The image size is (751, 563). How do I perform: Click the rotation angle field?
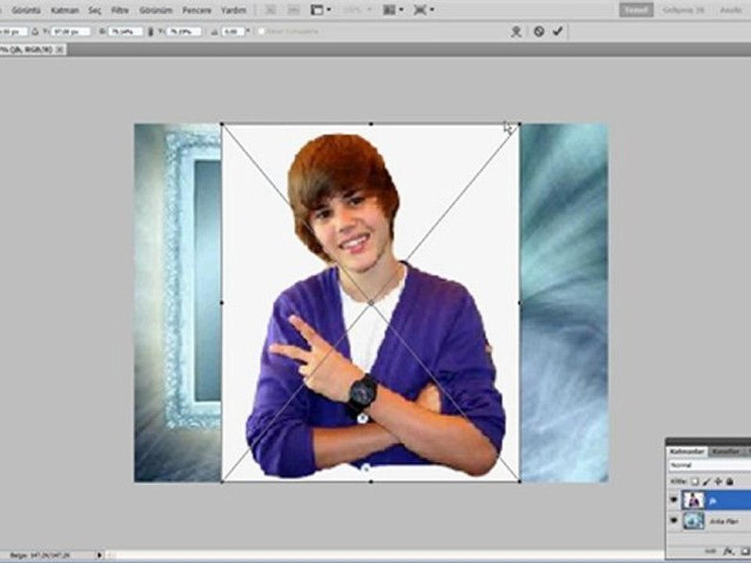click(233, 31)
